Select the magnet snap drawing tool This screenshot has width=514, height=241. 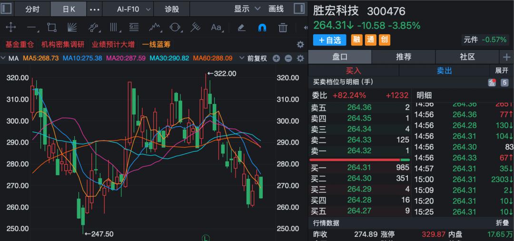[x=262, y=28]
